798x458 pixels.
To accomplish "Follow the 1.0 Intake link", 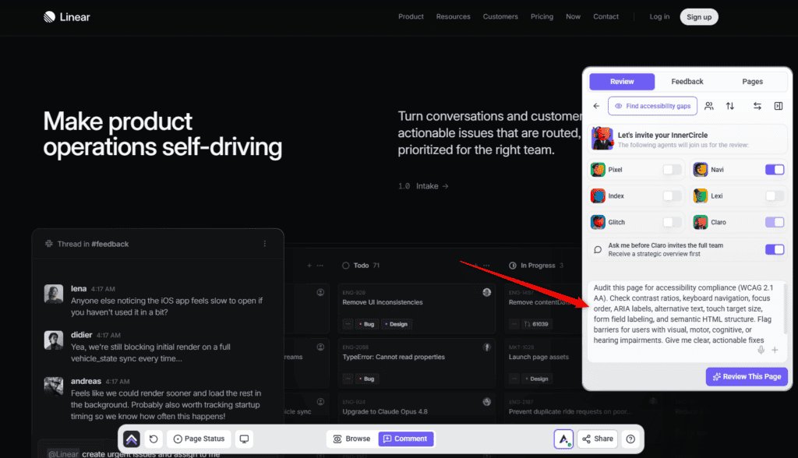I will [x=423, y=186].
